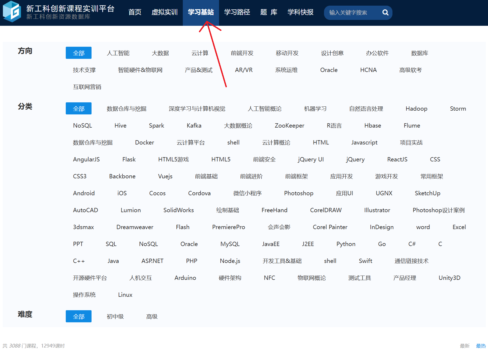Open the 题库 navigation tab
Screen dimensions: 488x354
tap(269, 12)
